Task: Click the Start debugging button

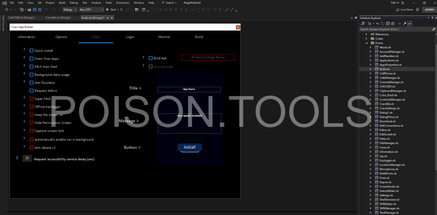Action: pos(111,10)
